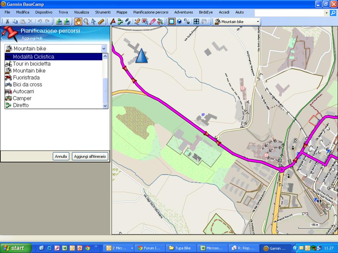Viewport: 338px width, 253px height.
Task: Click the full-screen map view icon
Action: [x=196, y=21]
